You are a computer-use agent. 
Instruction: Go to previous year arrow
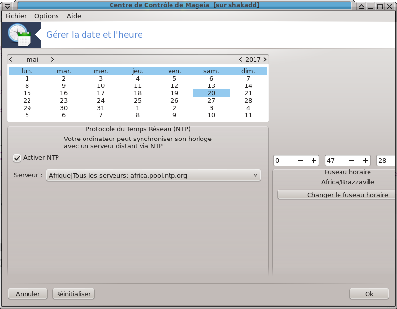click(240, 60)
